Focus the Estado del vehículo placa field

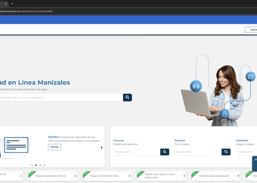click(x=137, y=152)
